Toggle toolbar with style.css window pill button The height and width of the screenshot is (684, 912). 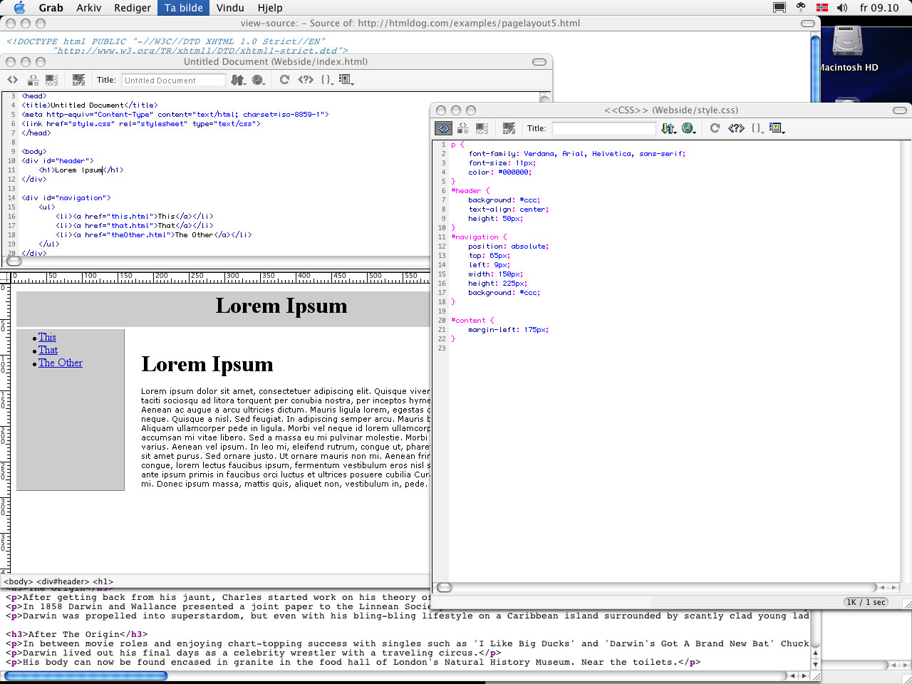coord(900,110)
